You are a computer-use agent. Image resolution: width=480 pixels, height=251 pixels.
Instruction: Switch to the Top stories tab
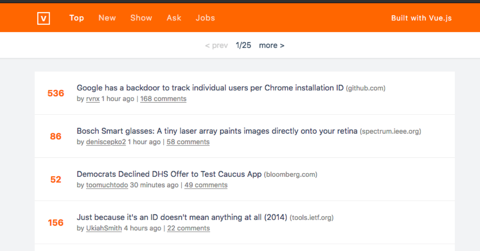[x=76, y=18]
